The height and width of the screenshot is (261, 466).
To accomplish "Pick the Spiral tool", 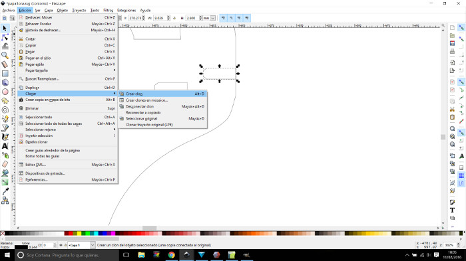I will click(x=5, y=110).
